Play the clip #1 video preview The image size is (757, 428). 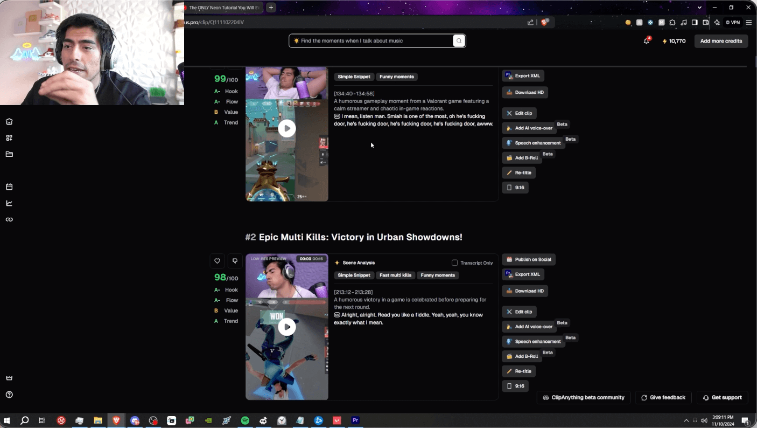pyautogui.click(x=287, y=128)
